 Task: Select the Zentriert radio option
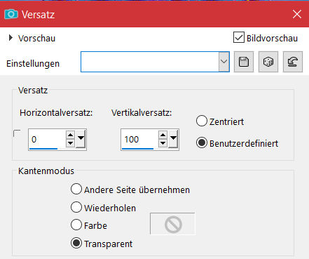coord(202,121)
